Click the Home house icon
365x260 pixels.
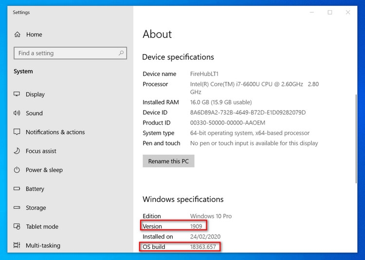[17, 35]
